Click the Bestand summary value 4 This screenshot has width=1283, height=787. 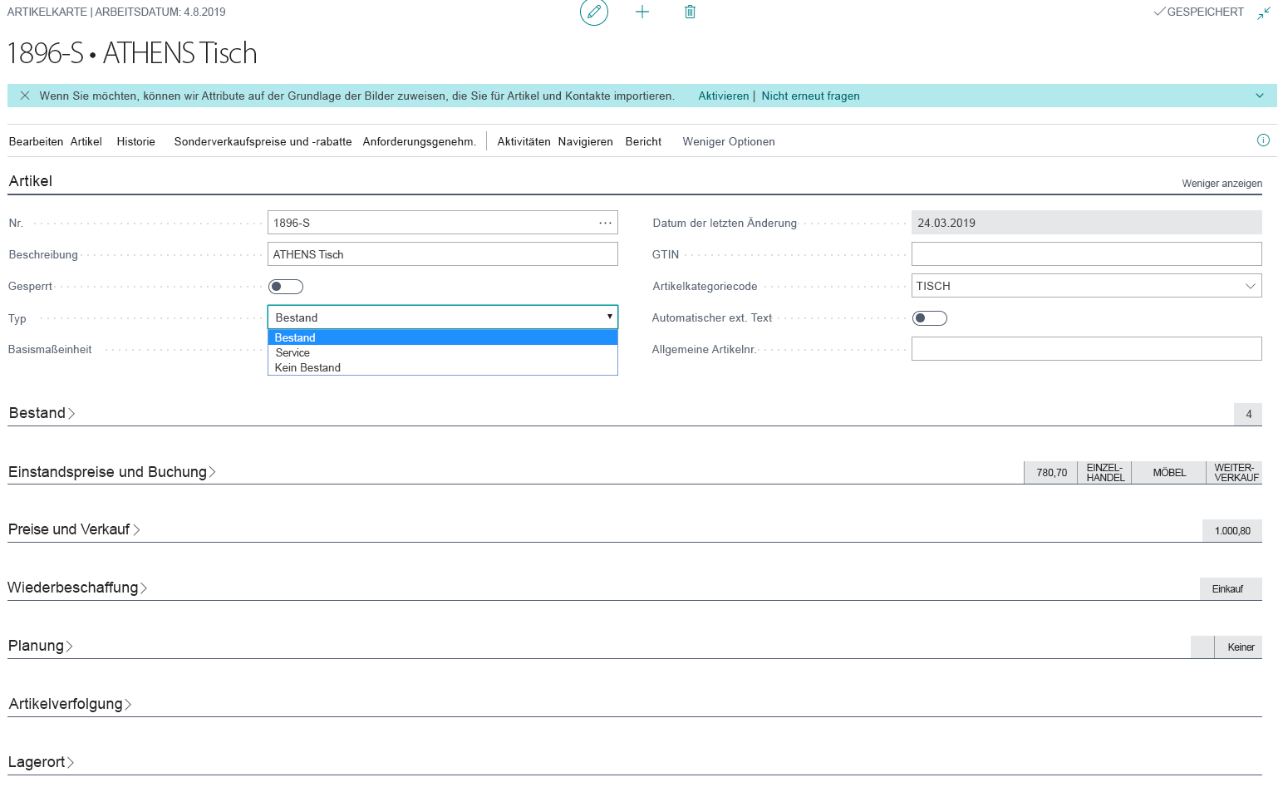(1248, 414)
